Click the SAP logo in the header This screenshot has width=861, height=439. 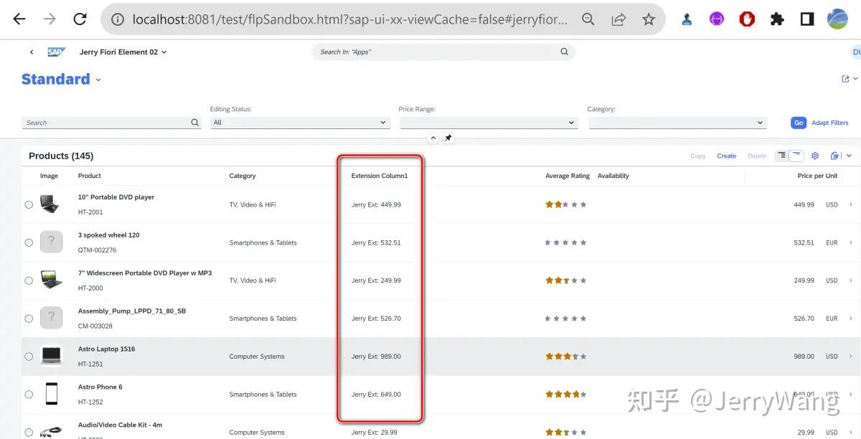pyautogui.click(x=56, y=51)
